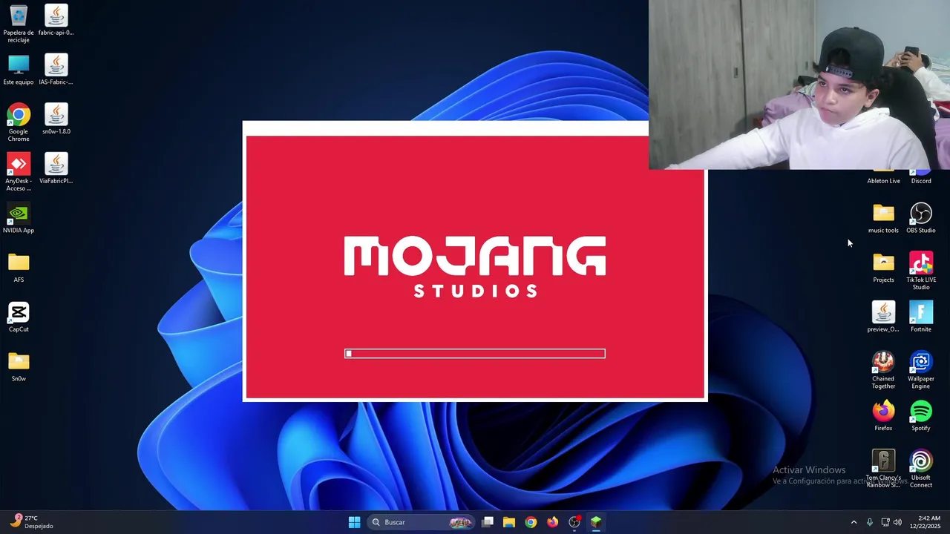Select the OBS Studio desktop shortcut
Screen dimensions: 950x534
point(921,218)
